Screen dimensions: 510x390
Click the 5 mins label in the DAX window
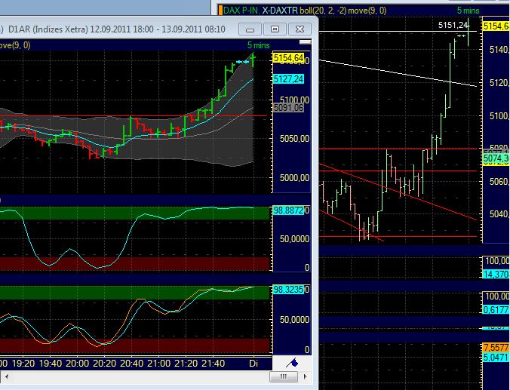(468, 11)
